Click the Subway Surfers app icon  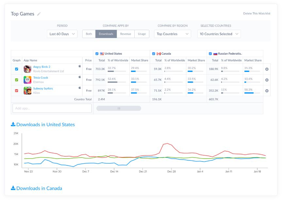tap(27, 91)
